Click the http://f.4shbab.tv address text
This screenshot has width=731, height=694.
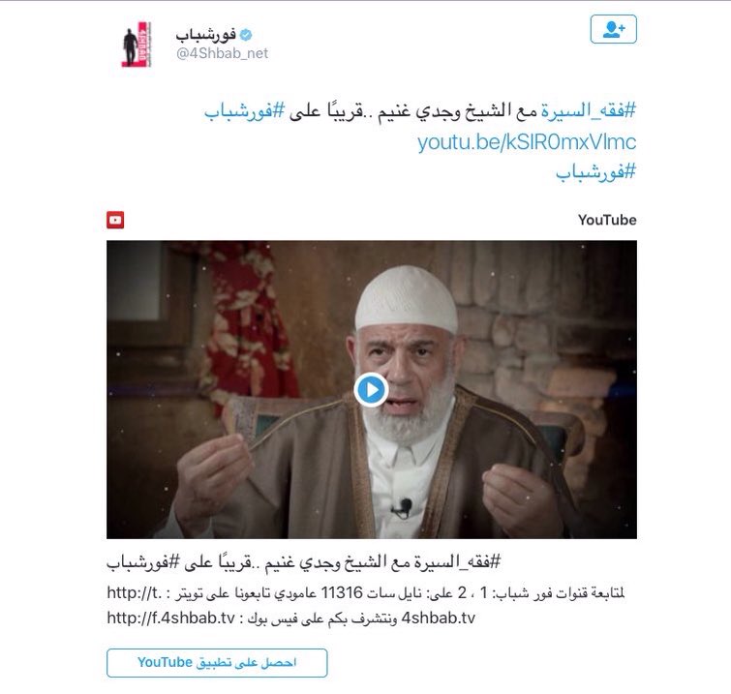pyautogui.click(x=170, y=619)
